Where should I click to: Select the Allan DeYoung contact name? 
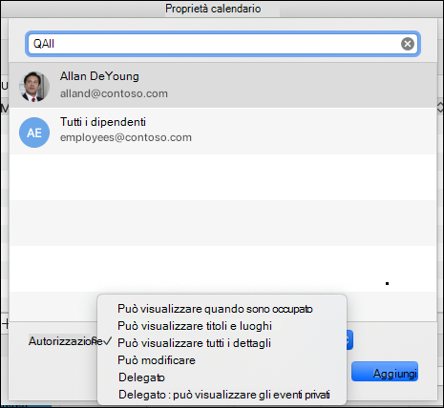pos(99,76)
